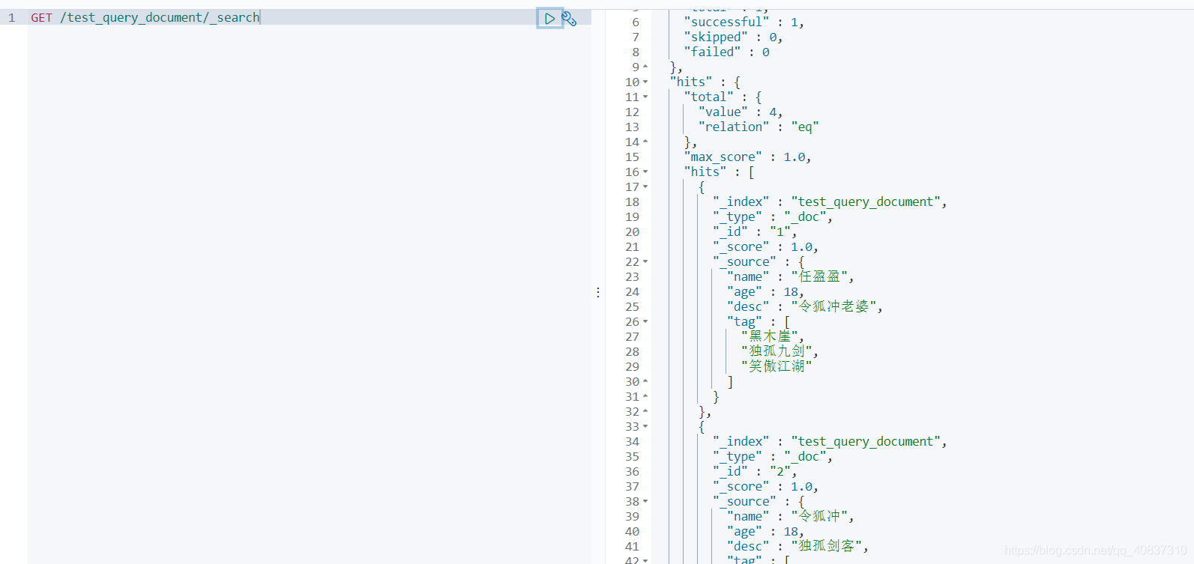Click the "_score" line at line 37
Viewport: 1194px width, 564px height.
coord(765,487)
